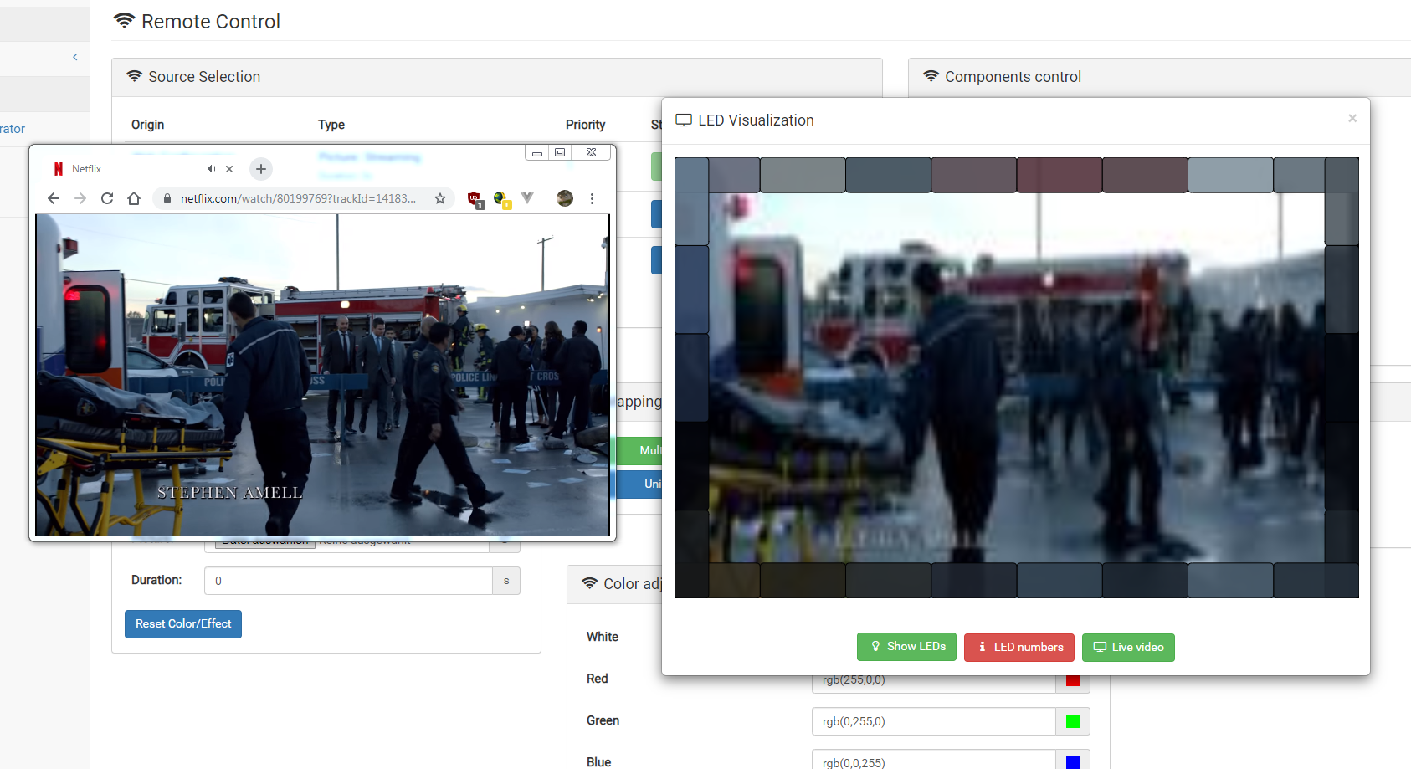The width and height of the screenshot is (1411, 769).
Task: Click the LED Visualization dialog title
Action: [756, 120]
